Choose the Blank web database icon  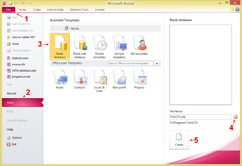pyautogui.click(x=80, y=46)
